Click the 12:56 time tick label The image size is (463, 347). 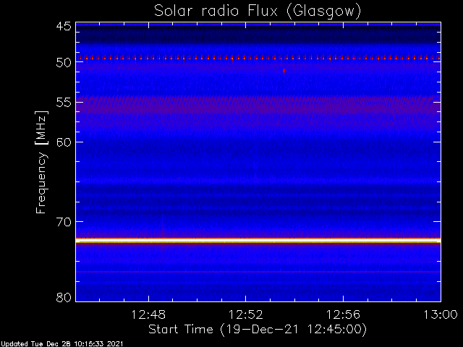pos(343,314)
